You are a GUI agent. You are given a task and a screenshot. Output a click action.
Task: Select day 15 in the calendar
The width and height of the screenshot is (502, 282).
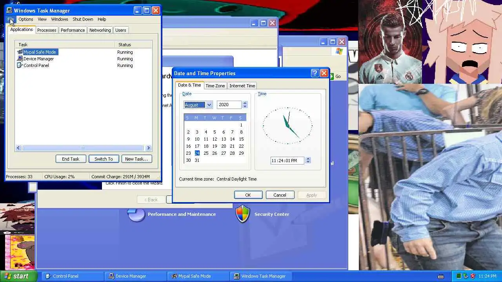[x=241, y=139]
